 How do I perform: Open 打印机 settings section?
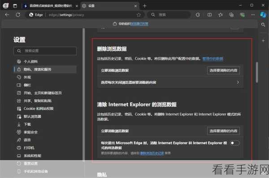coord(45,148)
